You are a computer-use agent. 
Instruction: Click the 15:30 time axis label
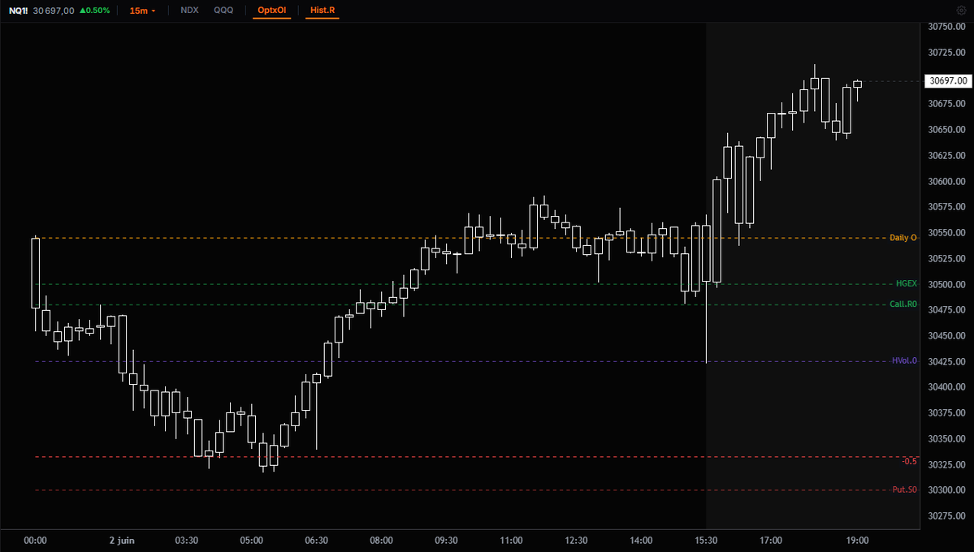click(706, 541)
